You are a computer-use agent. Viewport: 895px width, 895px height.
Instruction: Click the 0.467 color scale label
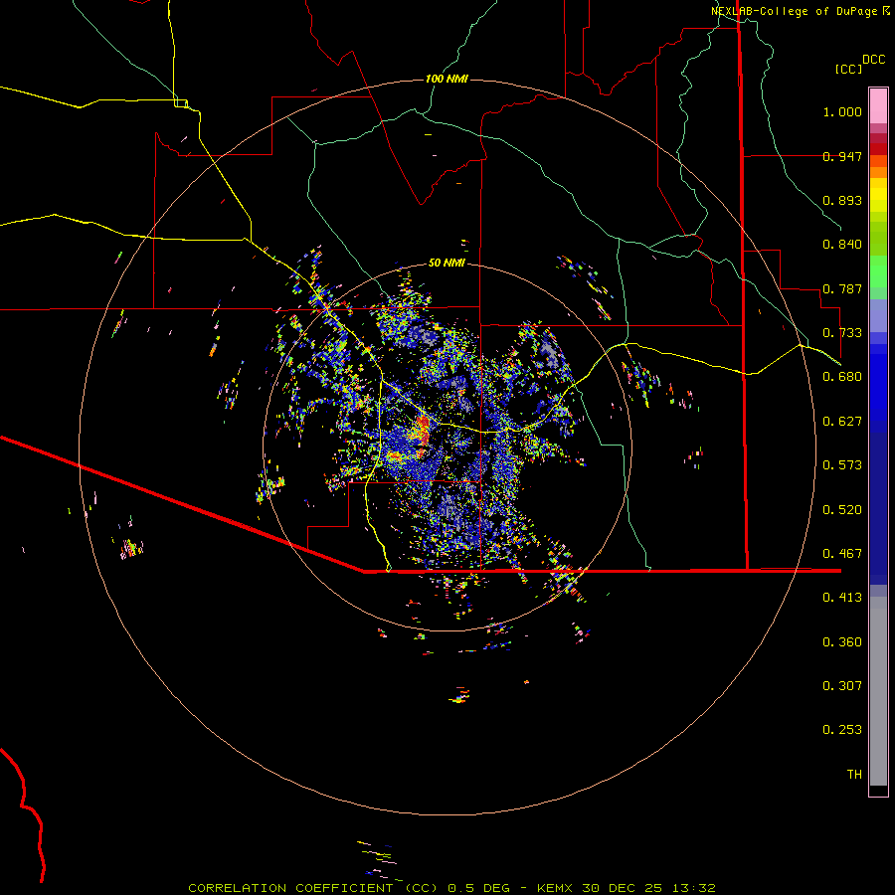click(x=842, y=554)
